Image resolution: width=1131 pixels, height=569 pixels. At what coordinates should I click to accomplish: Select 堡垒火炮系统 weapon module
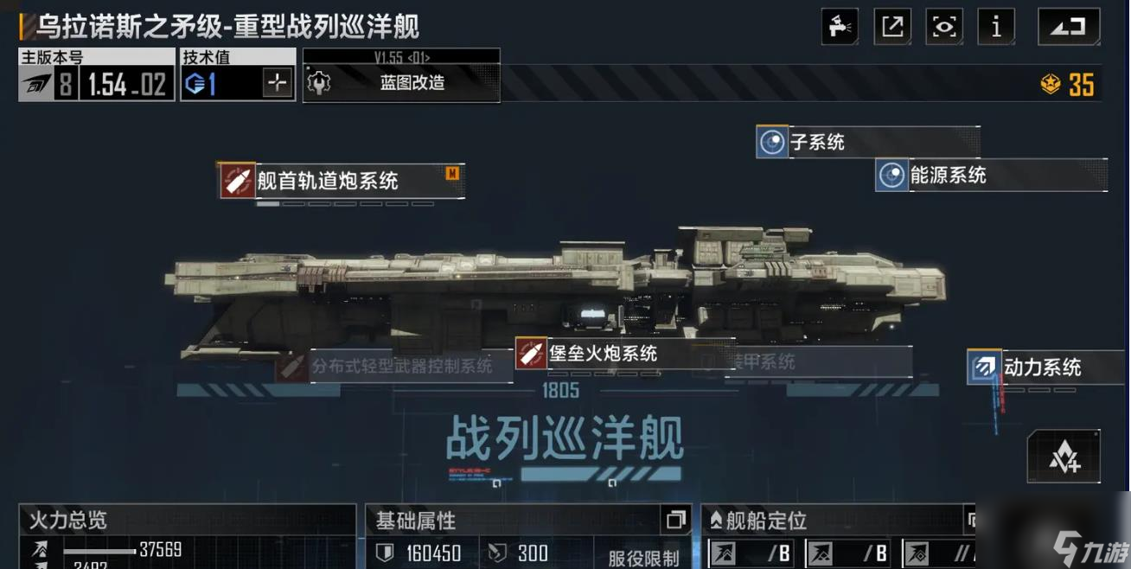624,354
